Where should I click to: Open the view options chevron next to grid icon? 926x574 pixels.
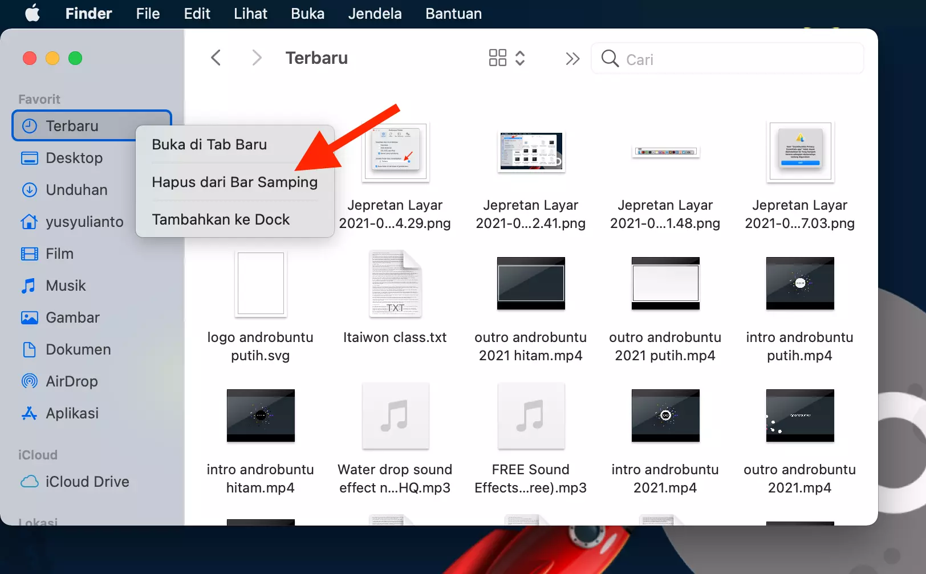(521, 58)
